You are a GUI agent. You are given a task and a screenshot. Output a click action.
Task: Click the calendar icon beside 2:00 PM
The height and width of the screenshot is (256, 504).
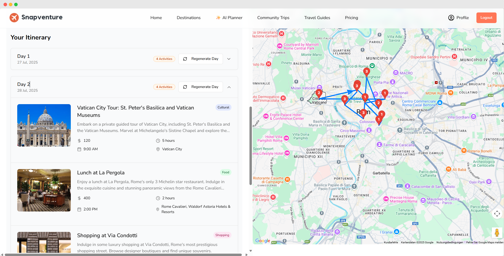[79, 209]
